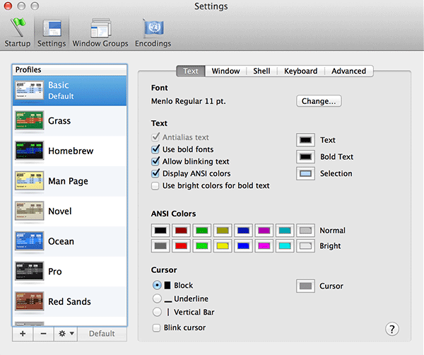The height and width of the screenshot is (355, 424).
Task: Click the Change... font button
Action: 319,101
